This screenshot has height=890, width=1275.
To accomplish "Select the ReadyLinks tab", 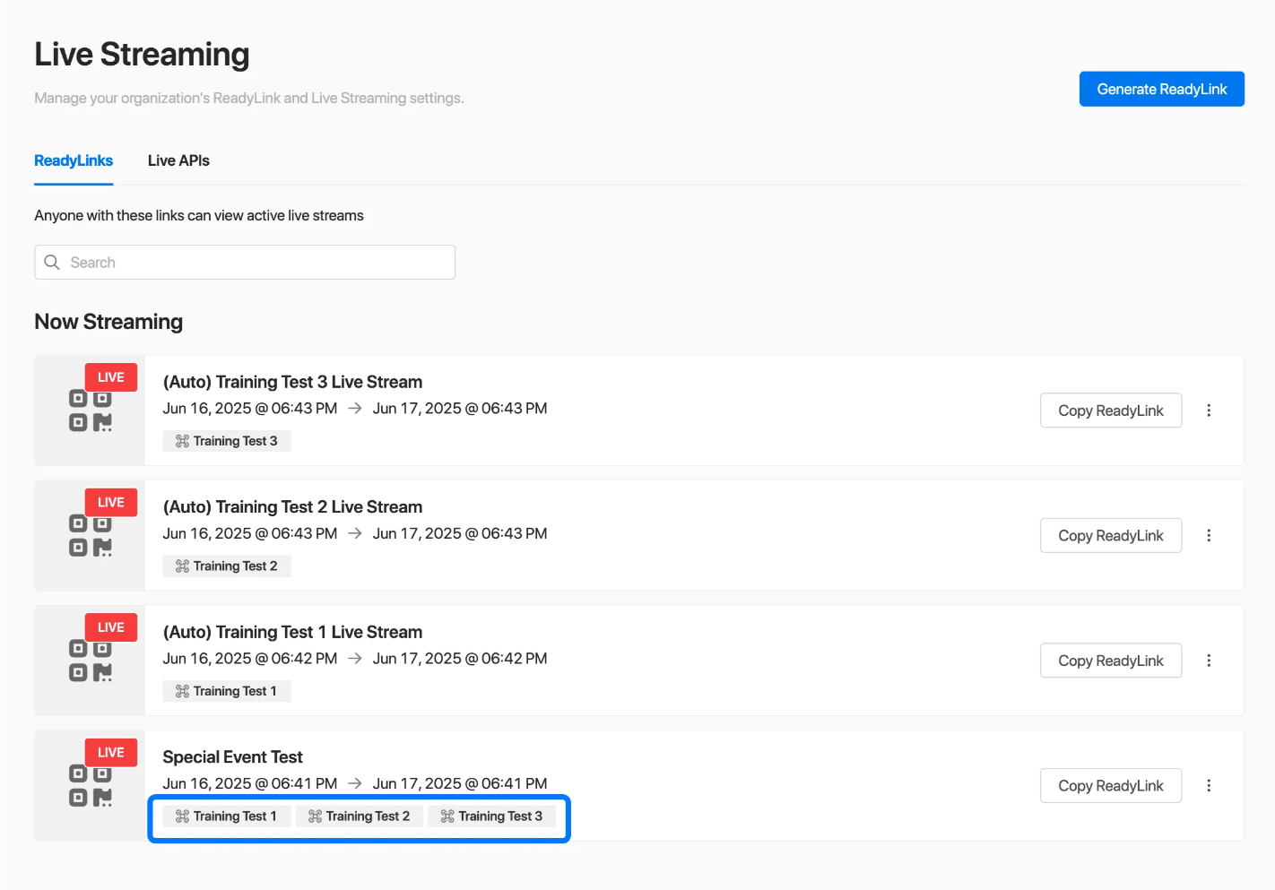I will [74, 161].
